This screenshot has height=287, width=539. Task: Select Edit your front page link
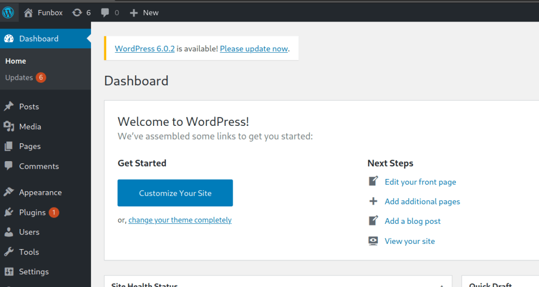click(x=420, y=182)
